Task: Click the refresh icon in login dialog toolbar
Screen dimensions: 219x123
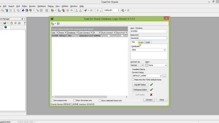Action: [x=58, y=24]
